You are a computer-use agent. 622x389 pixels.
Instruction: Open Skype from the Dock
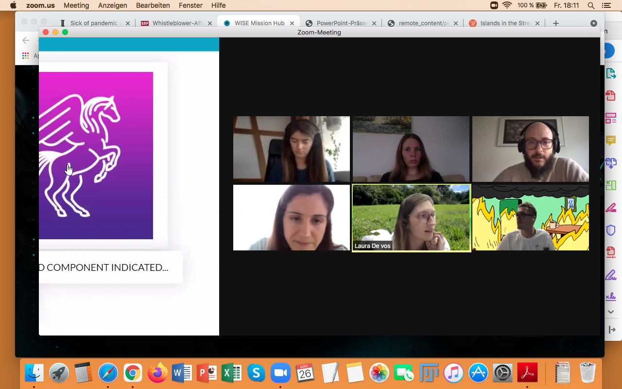pyautogui.click(x=256, y=373)
